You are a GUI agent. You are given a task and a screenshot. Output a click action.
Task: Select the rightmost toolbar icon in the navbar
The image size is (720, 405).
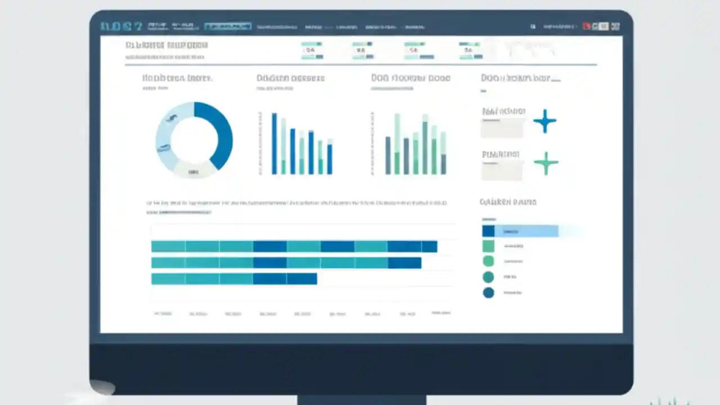(x=615, y=26)
